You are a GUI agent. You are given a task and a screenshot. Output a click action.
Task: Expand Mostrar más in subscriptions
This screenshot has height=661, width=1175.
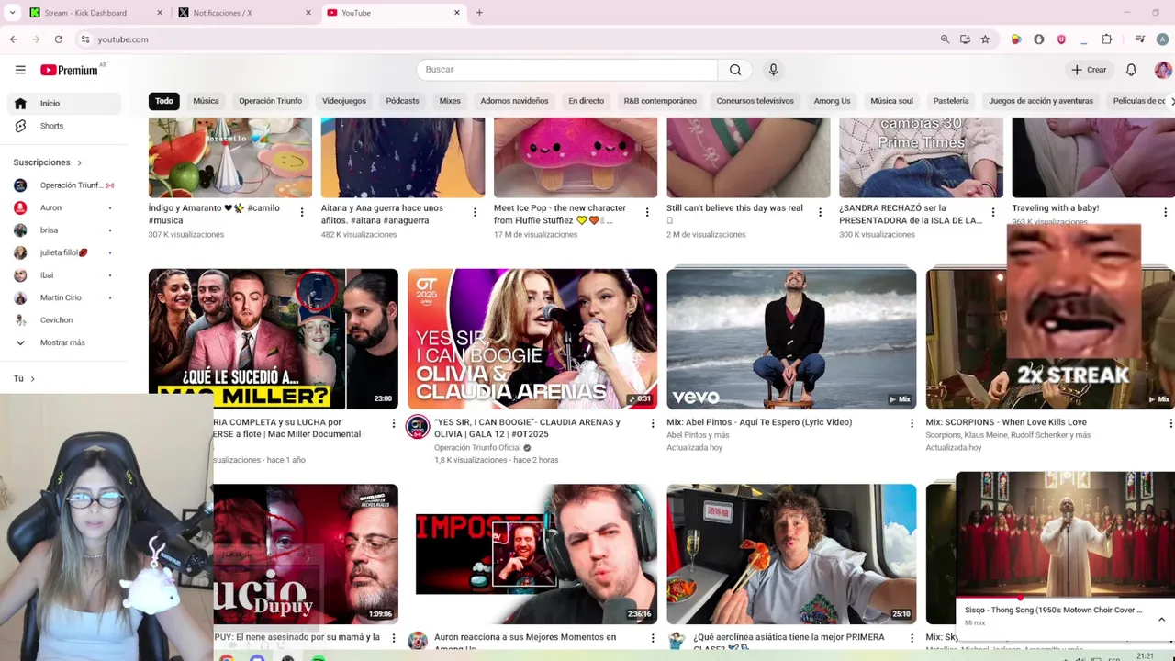point(63,342)
